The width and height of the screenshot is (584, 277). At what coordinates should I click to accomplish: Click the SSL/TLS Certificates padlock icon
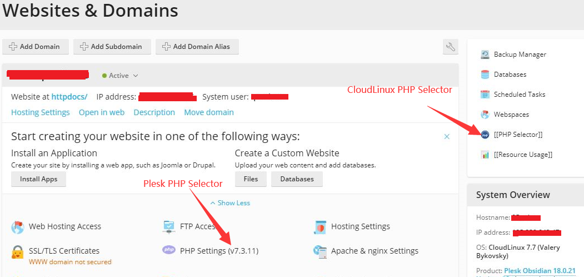point(18,251)
